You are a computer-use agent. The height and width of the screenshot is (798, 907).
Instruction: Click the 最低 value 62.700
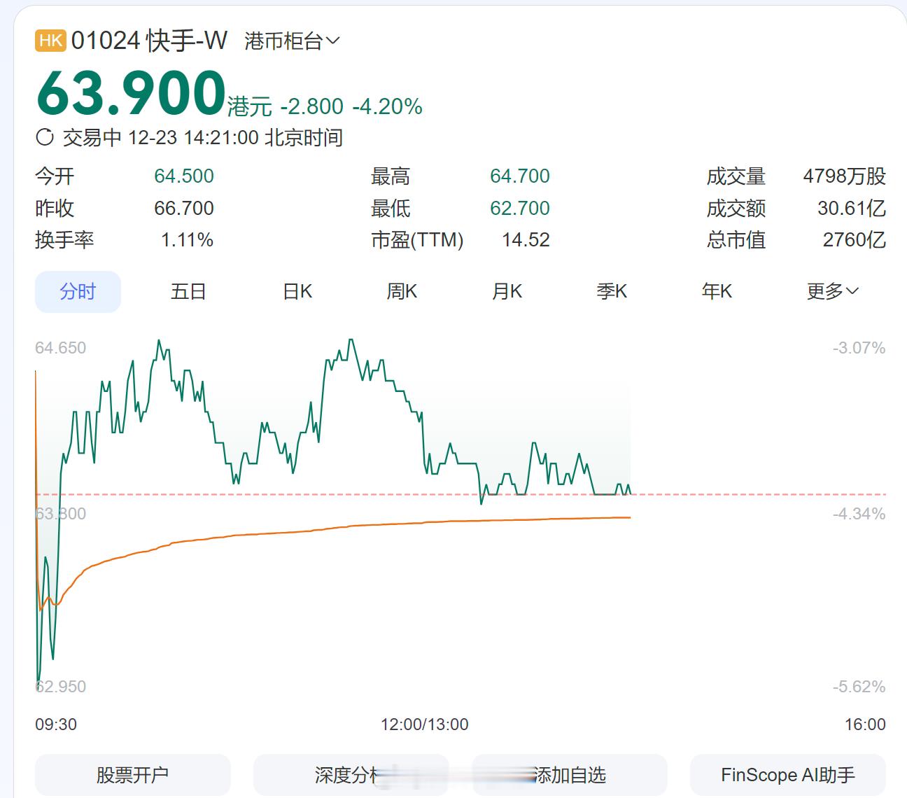click(520, 208)
